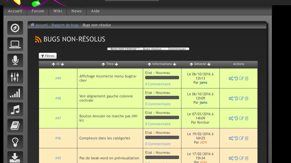Click the Rapport de bugs breadcrumb link
The image size is (291, 163).
pyautogui.click(x=65, y=25)
